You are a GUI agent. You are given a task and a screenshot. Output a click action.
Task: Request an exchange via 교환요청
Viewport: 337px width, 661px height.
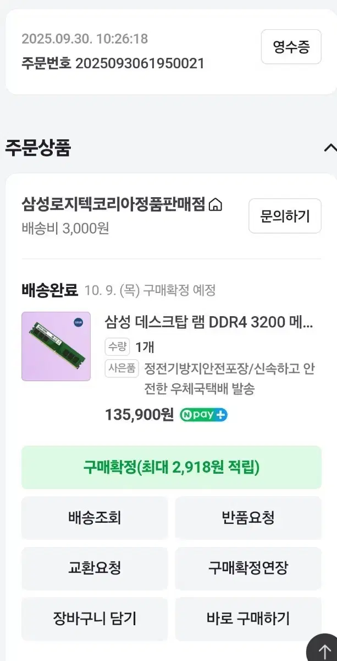[x=94, y=568]
